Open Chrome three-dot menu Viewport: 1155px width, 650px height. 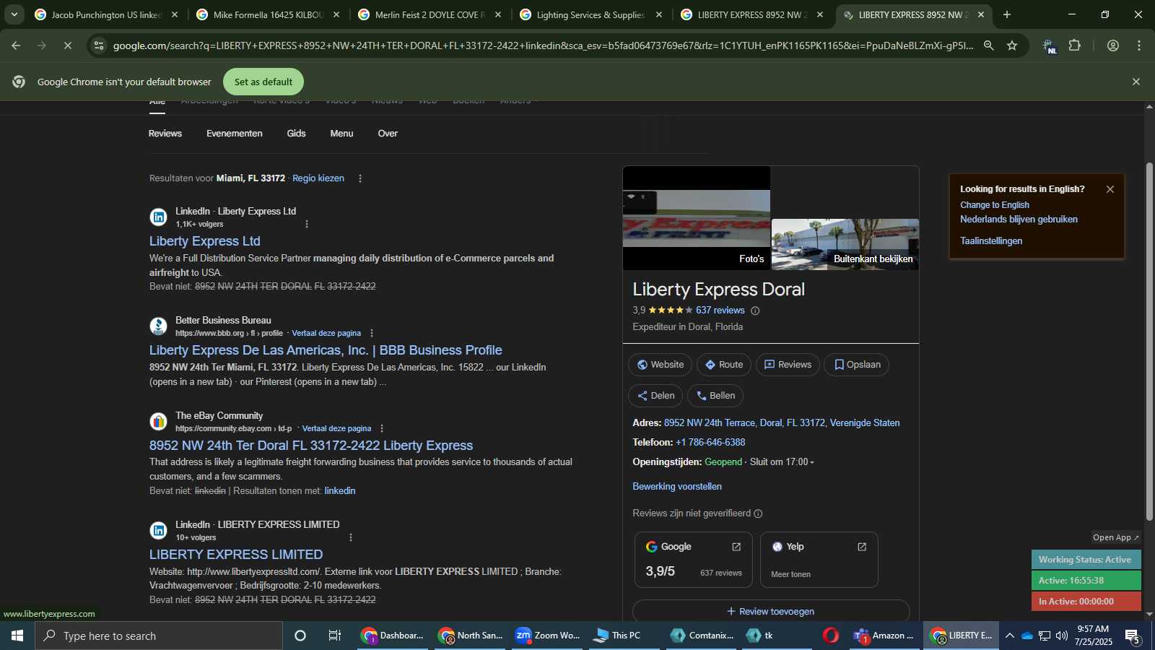pos(1139,45)
